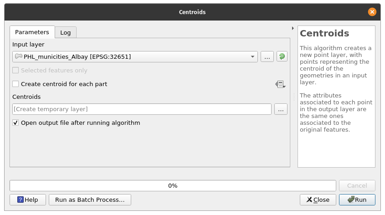This screenshot has width=385, height=215.
Task: Click the orange window close icon
Action: [372, 12]
